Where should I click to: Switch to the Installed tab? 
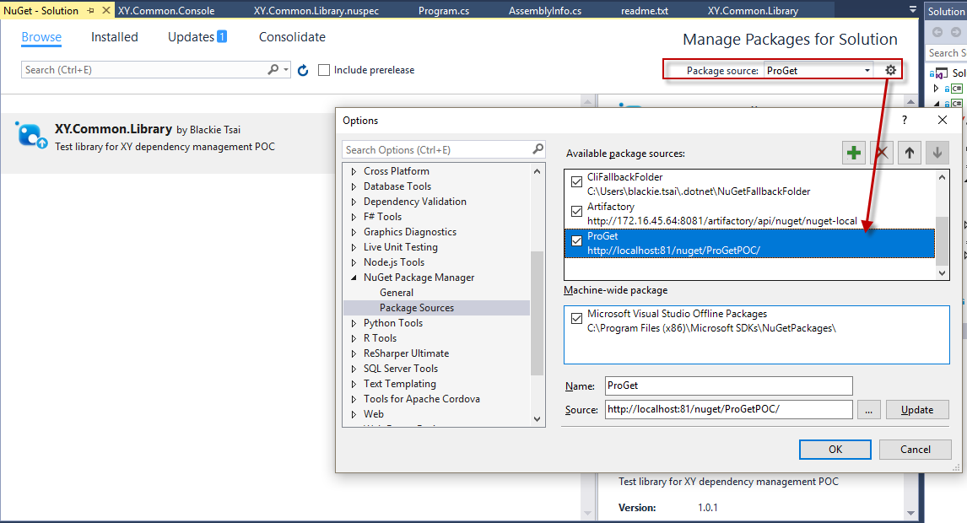[115, 37]
